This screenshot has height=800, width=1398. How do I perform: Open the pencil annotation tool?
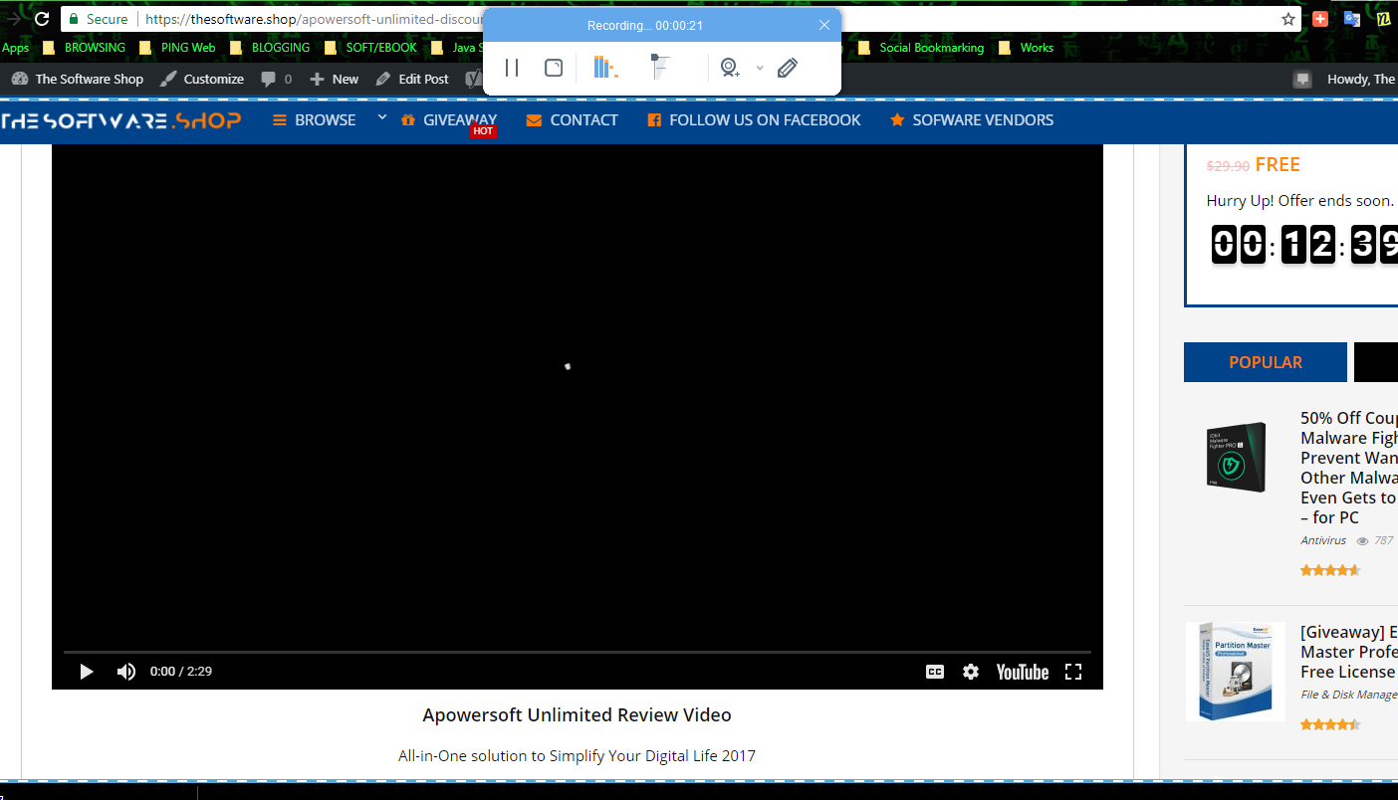[788, 68]
